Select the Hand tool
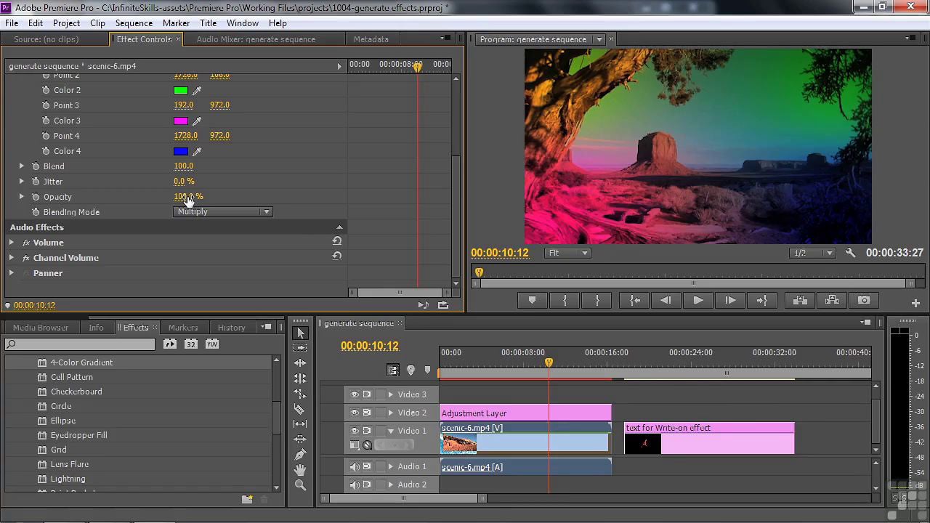The height and width of the screenshot is (523, 930). pos(300,470)
